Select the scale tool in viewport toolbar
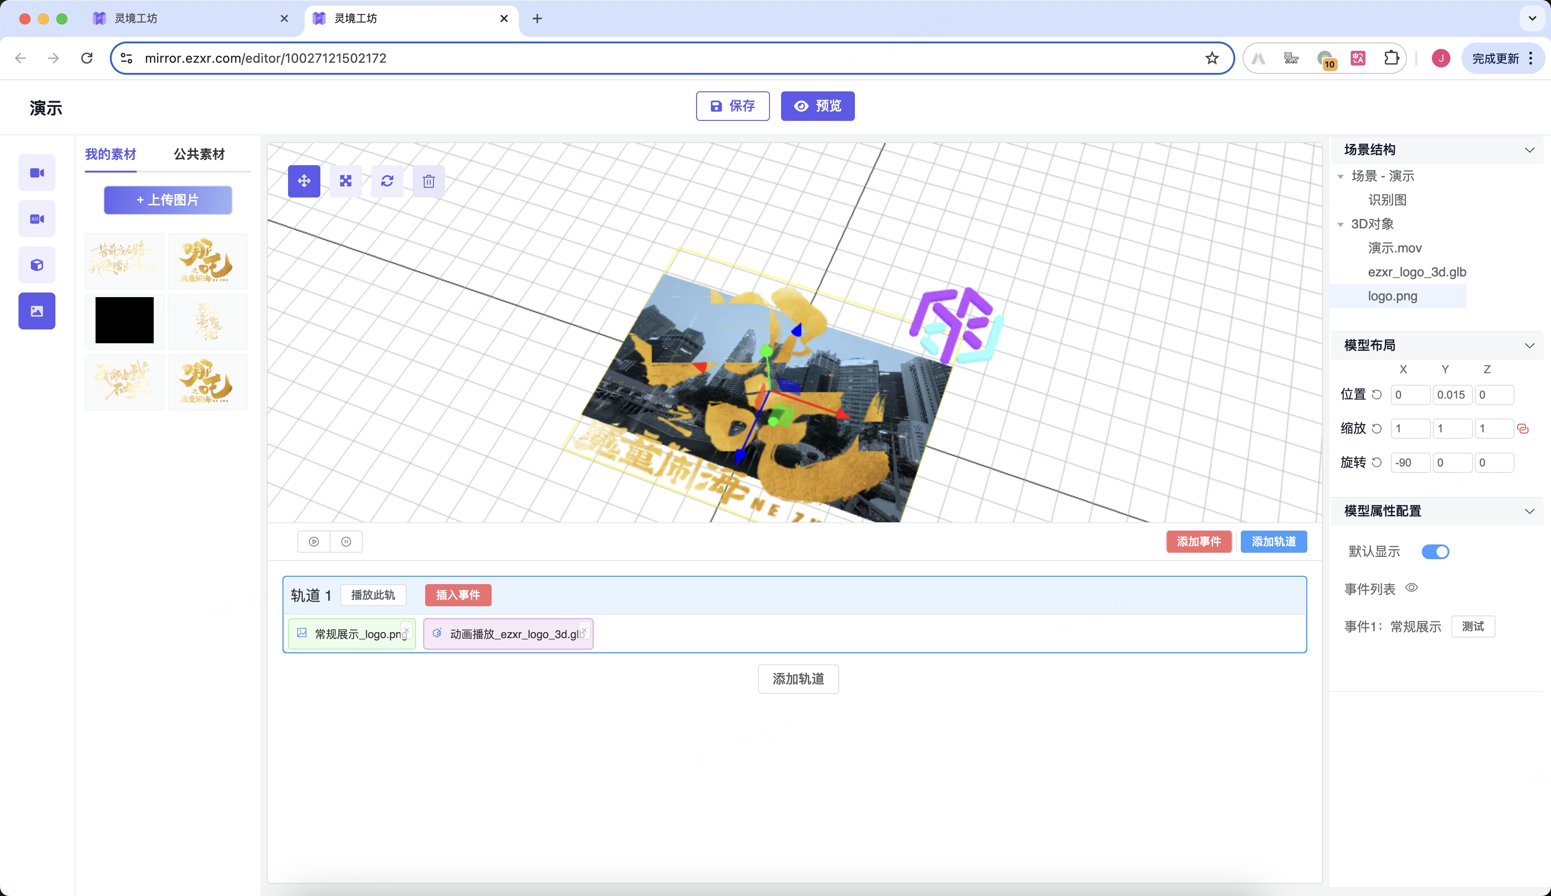Screen dimensions: 1551x896 [346, 181]
